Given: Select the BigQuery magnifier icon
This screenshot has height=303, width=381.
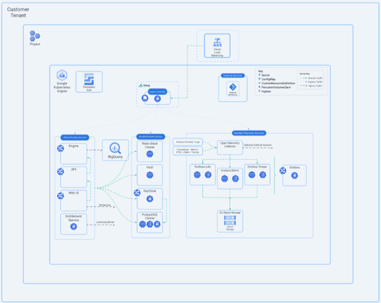Looking at the screenshot, I should [x=115, y=148].
